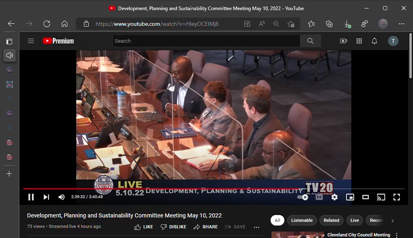Open vertical tabs pane

pyautogui.click(x=9, y=41)
